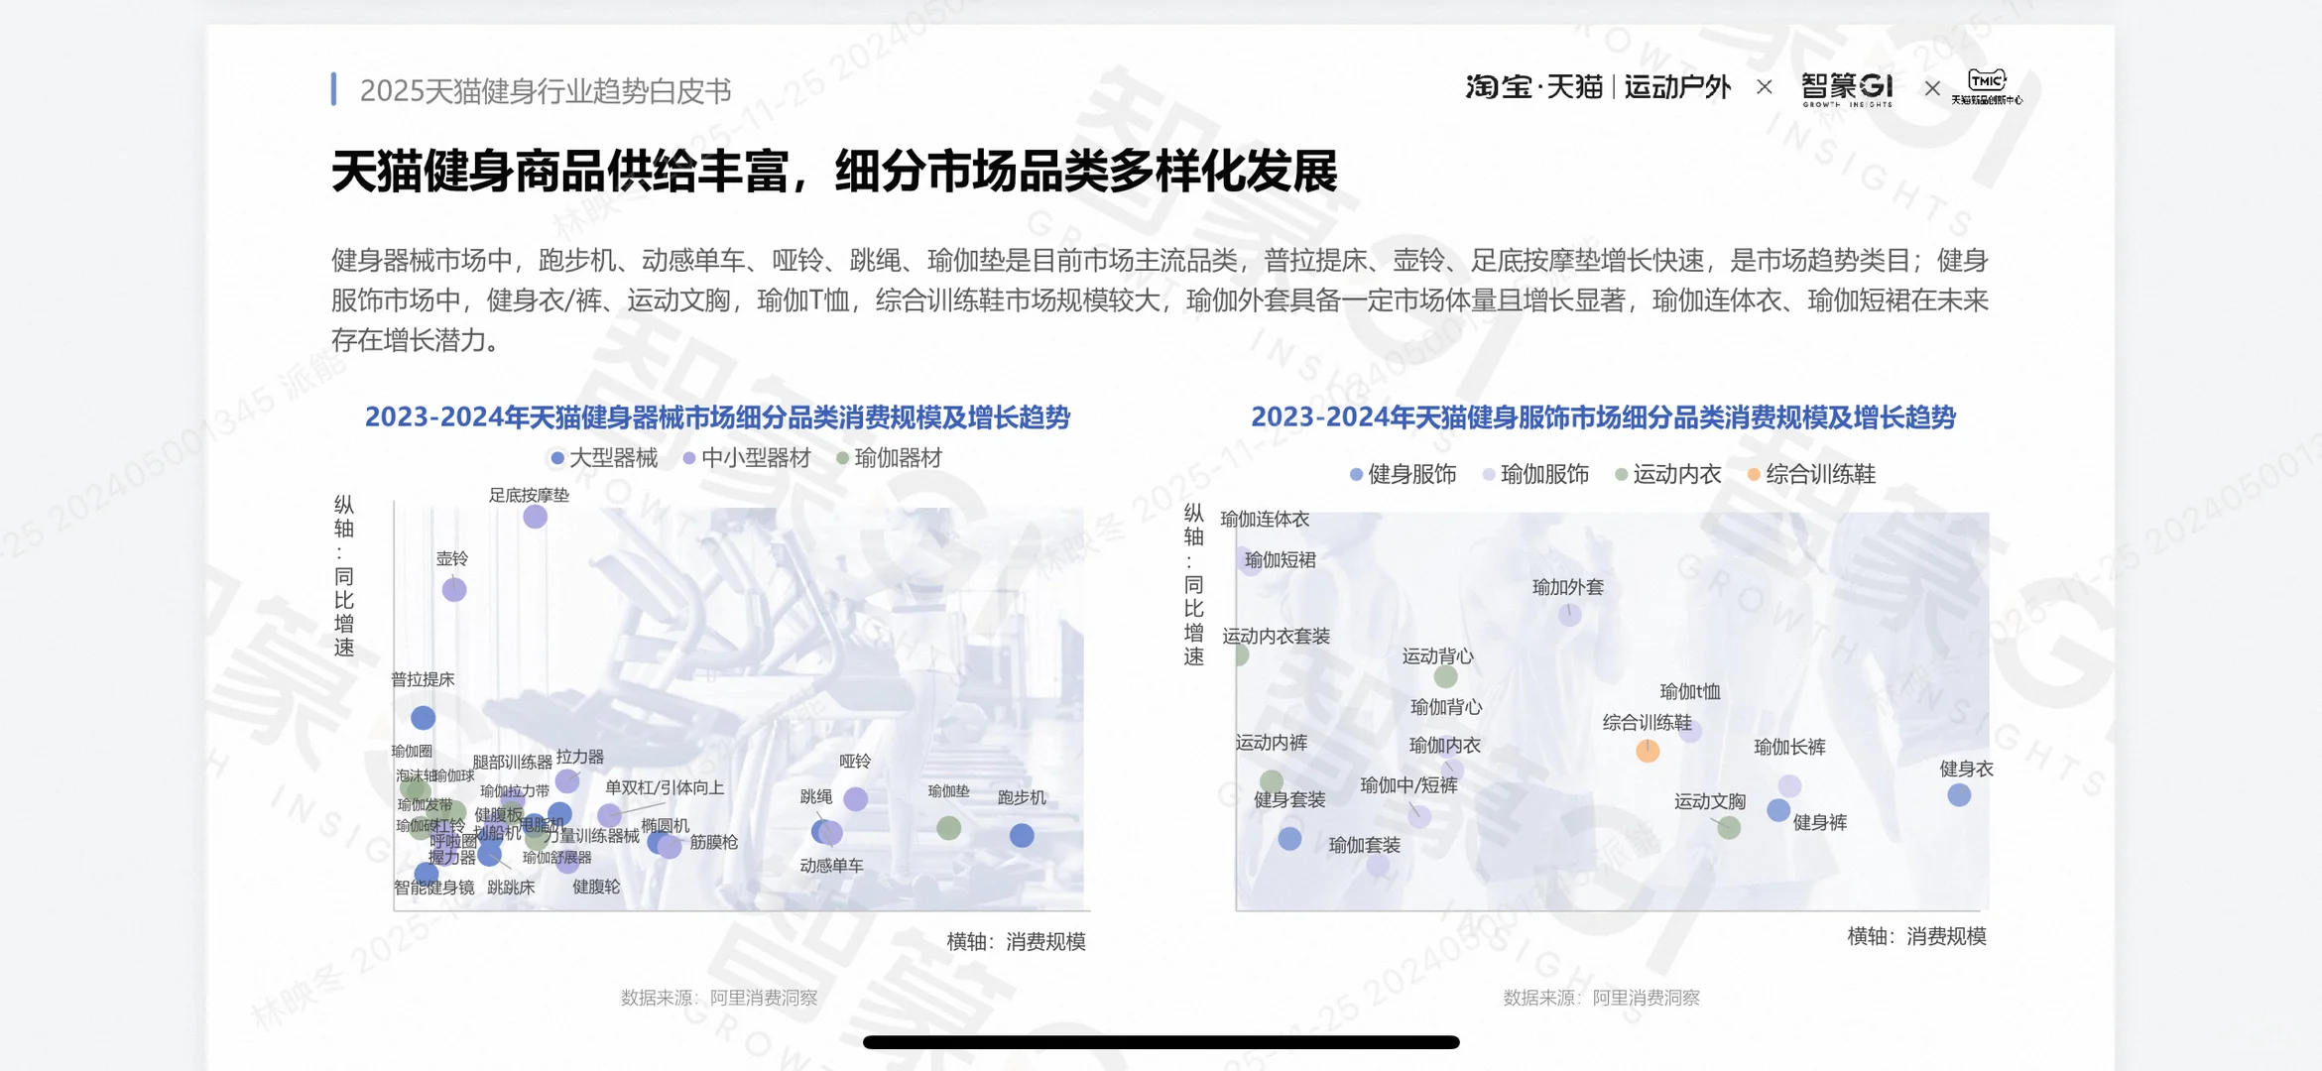
Task: Tap the 瑜伽垫 green bubble
Action: [x=948, y=827]
